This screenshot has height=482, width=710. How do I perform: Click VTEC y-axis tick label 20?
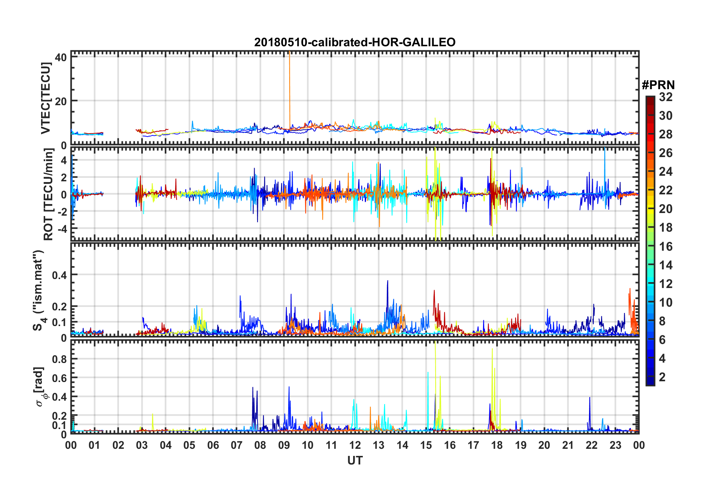click(61, 101)
